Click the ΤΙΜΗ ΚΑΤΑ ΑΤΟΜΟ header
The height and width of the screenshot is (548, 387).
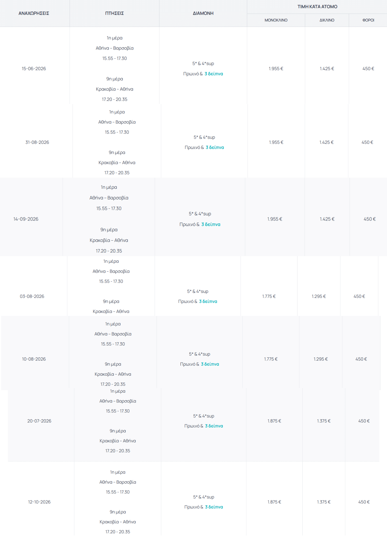(x=317, y=7)
